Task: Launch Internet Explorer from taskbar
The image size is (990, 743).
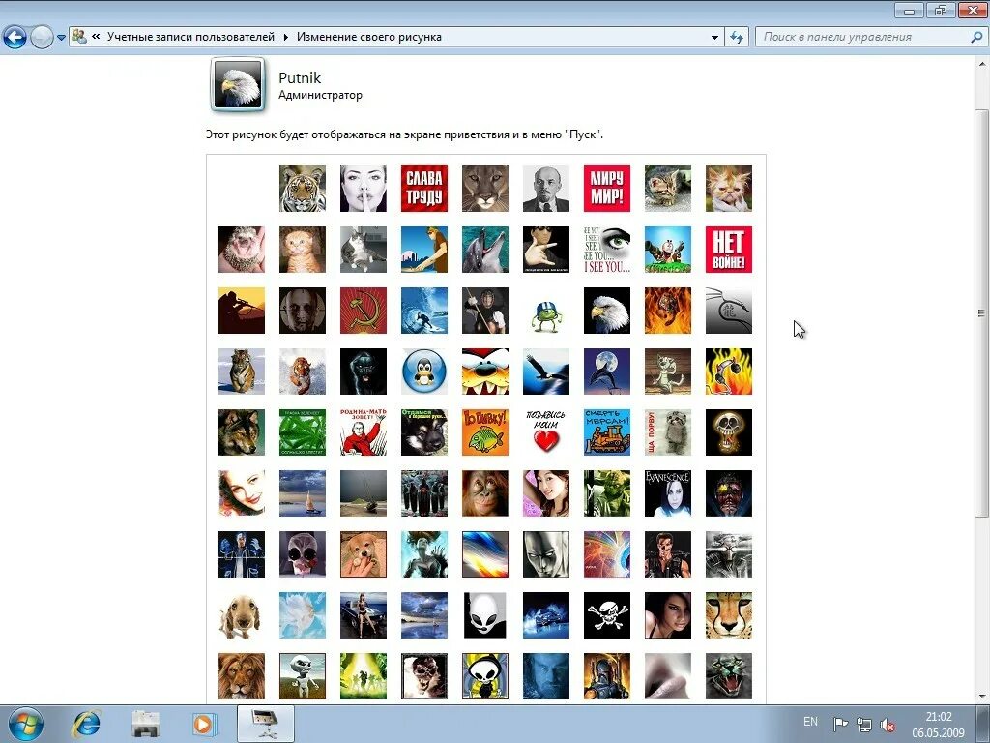Action: [x=86, y=724]
